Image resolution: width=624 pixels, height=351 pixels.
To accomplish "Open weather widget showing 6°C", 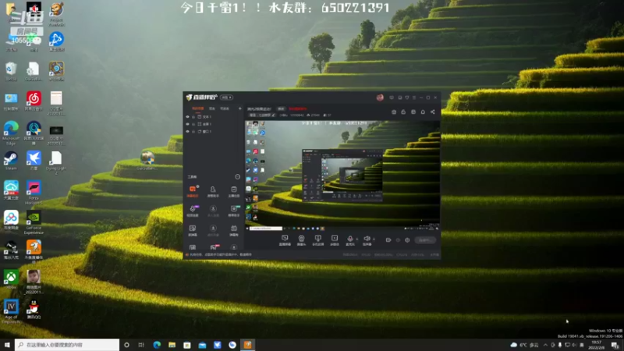I will (x=524, y=345).
